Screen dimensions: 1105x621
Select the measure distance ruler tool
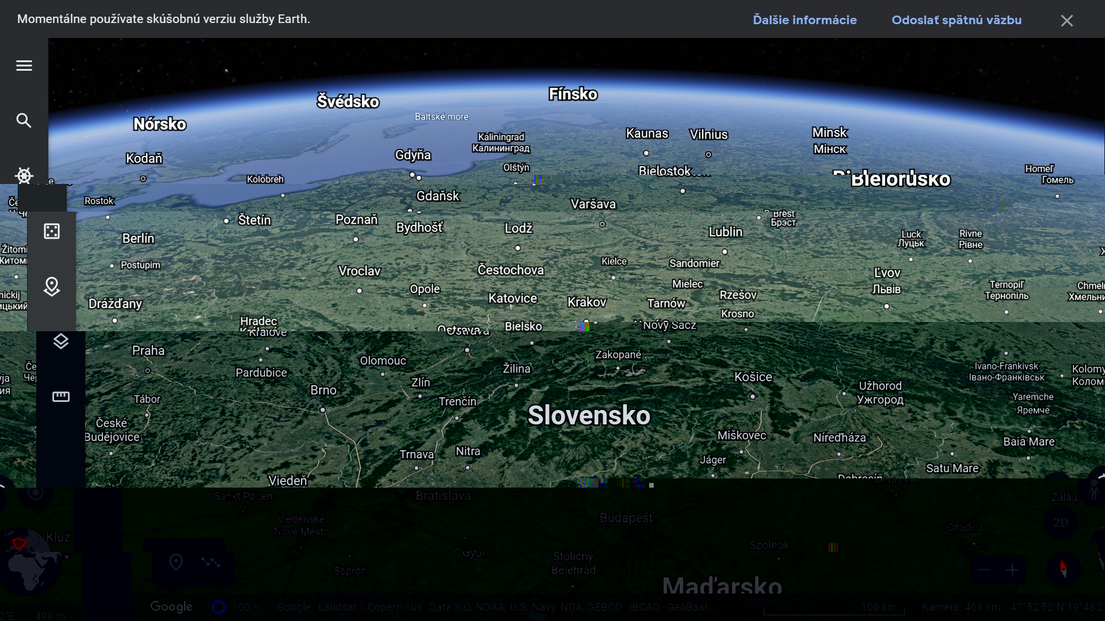click(61, 397)
